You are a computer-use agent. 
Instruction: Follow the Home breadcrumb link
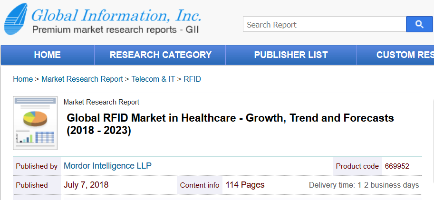point(23,79)
